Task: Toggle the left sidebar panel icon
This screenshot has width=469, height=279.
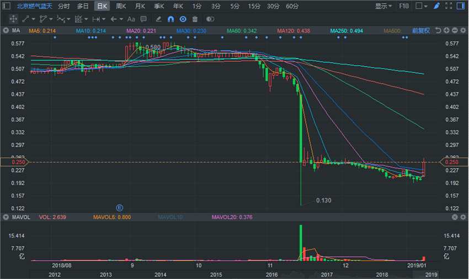Action: 6,6
